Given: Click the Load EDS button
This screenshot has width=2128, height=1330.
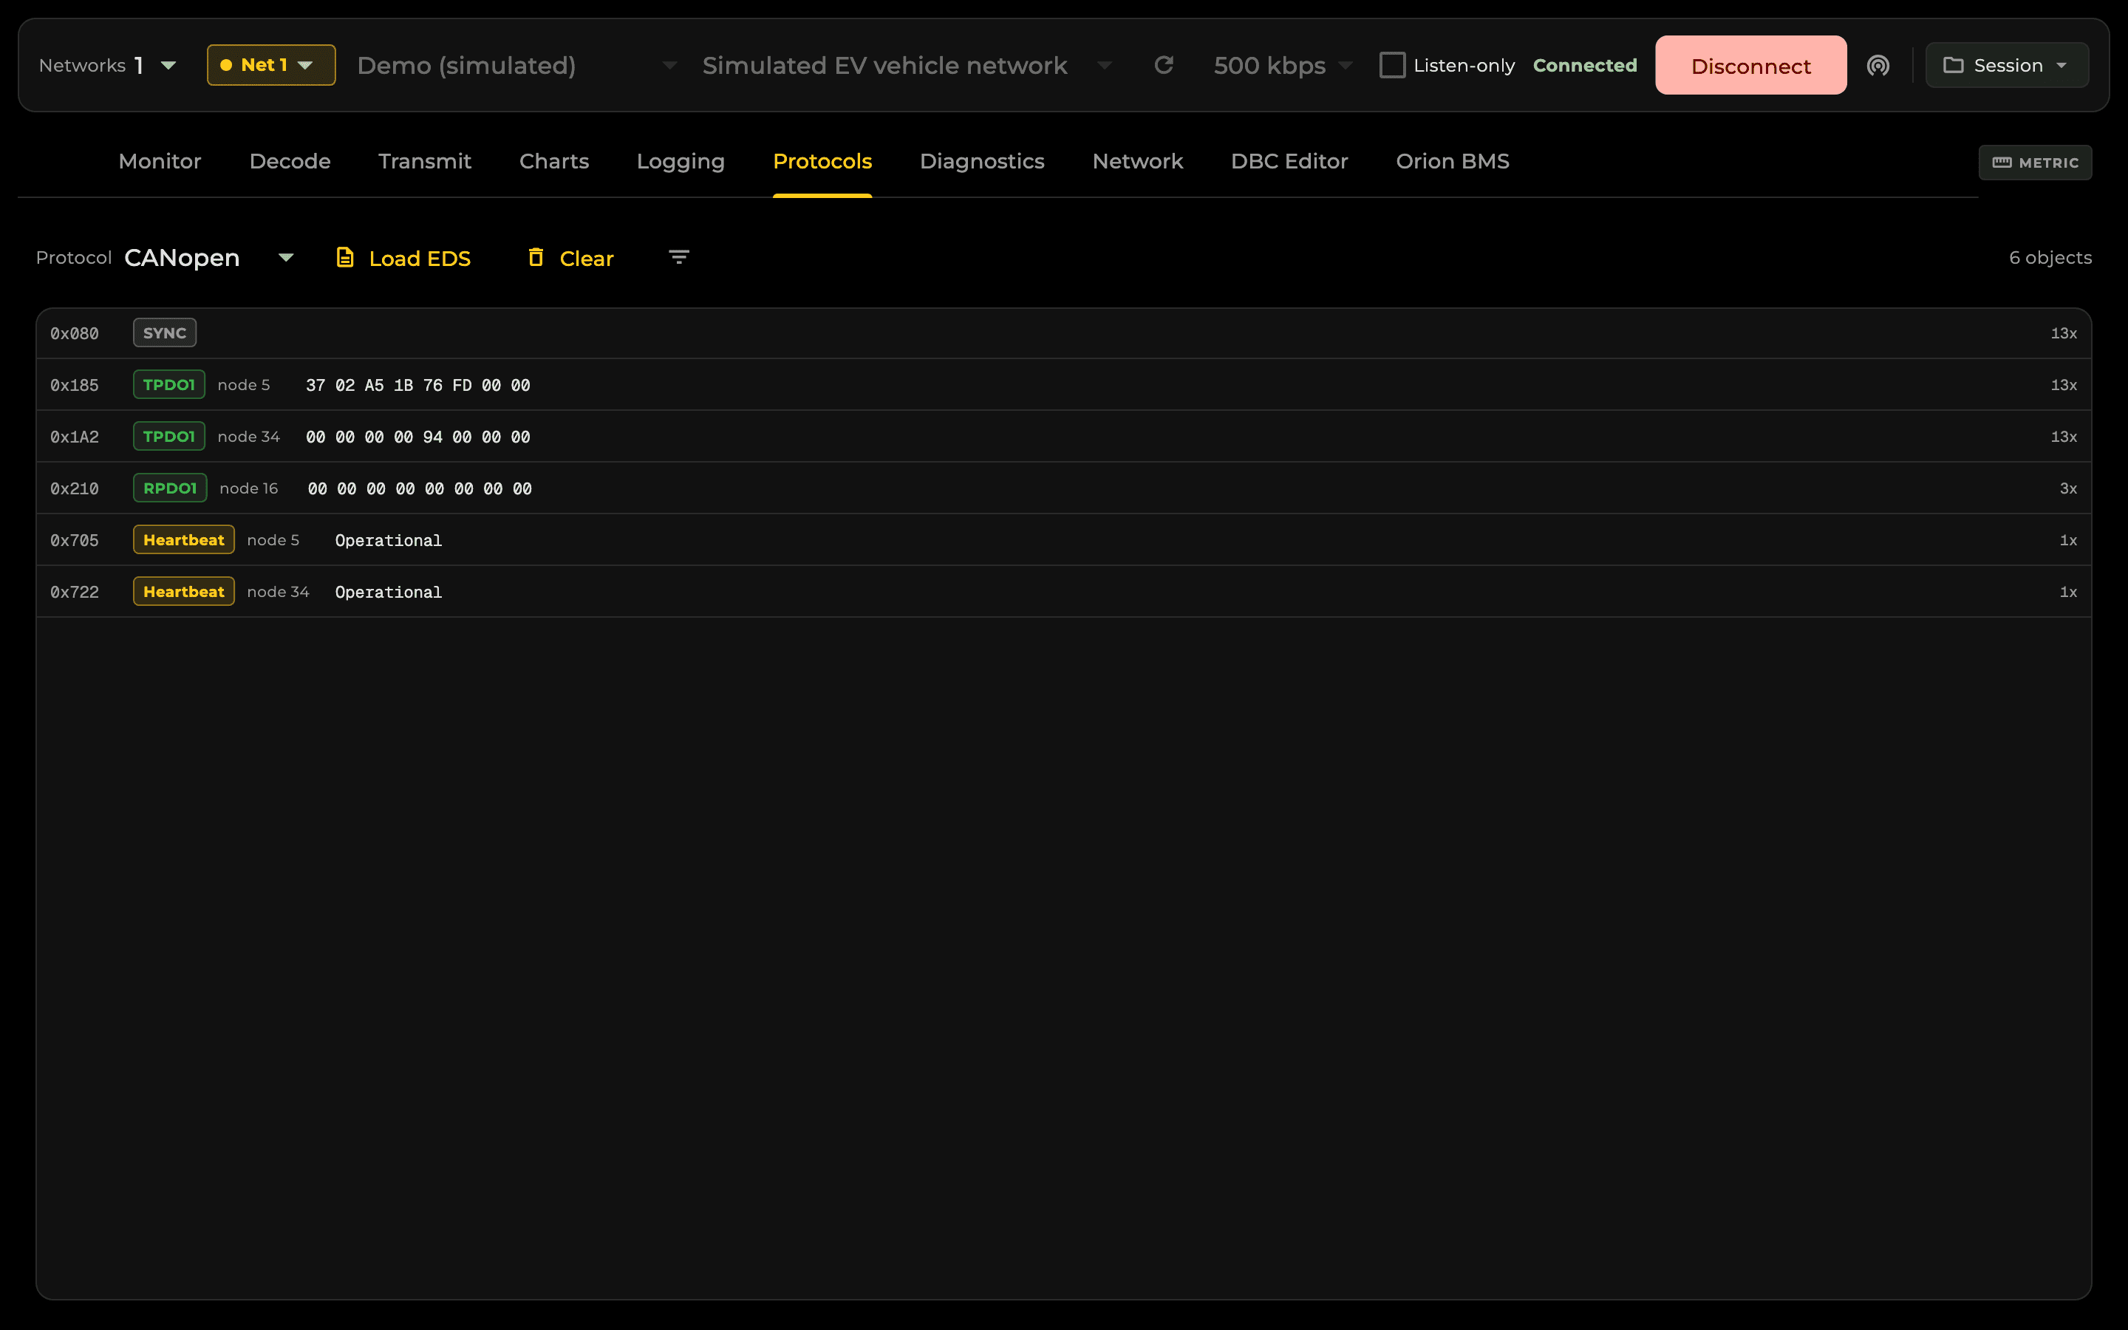Looking at the screenshot, I should click(403, 258).
